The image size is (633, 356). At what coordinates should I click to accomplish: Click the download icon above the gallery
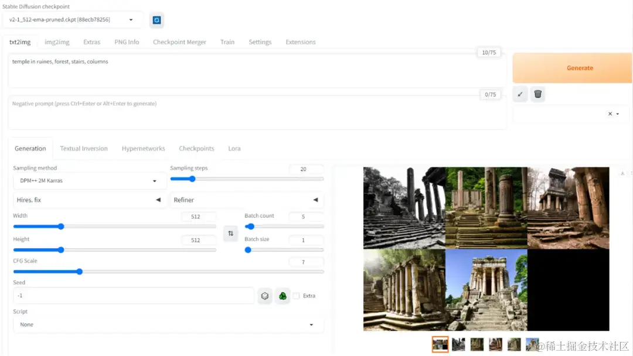click(622, 173)
